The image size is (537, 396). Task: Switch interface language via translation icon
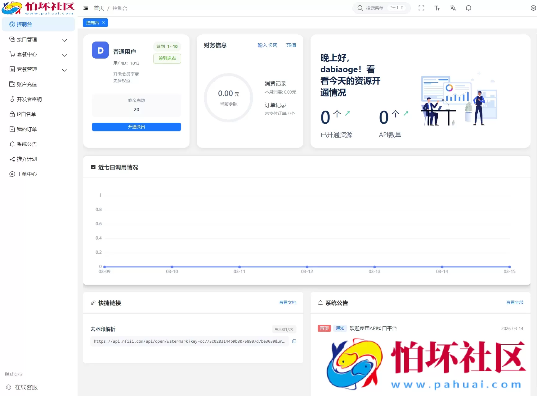coord(453,8)
